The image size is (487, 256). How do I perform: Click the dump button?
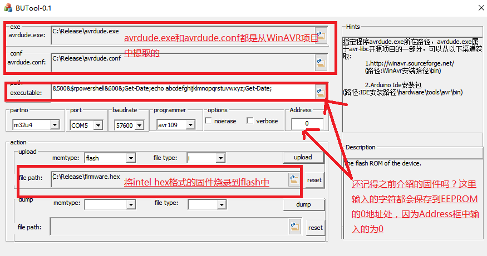tap(304, 204)
